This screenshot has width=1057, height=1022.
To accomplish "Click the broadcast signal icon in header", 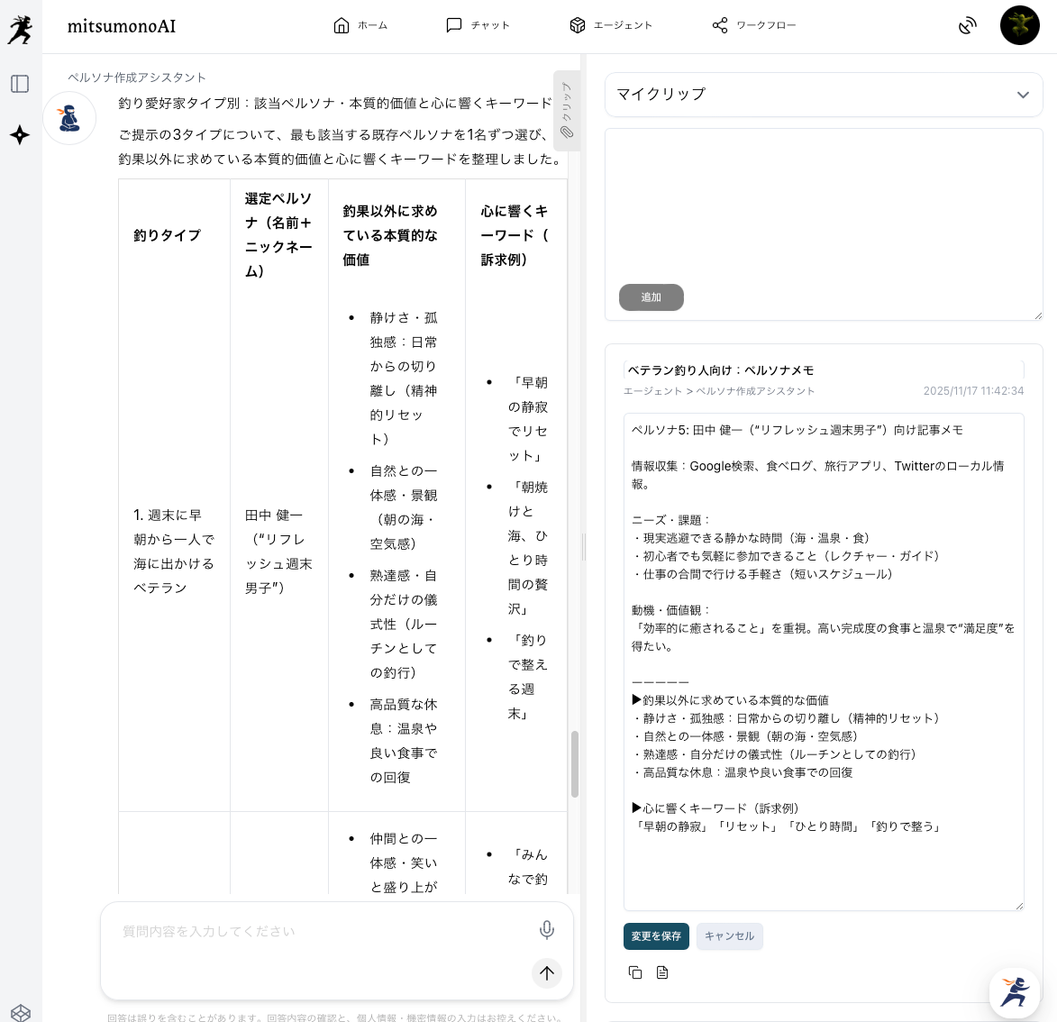I will point(967,25).
